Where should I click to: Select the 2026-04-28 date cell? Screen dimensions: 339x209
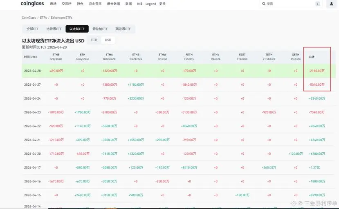click(32, 71)
